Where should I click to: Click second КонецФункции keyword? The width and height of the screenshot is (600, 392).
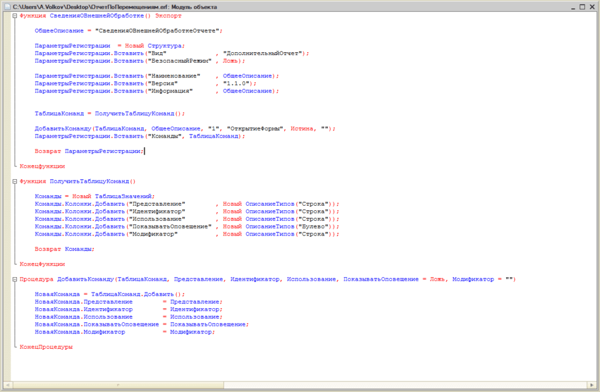point(42,264)
